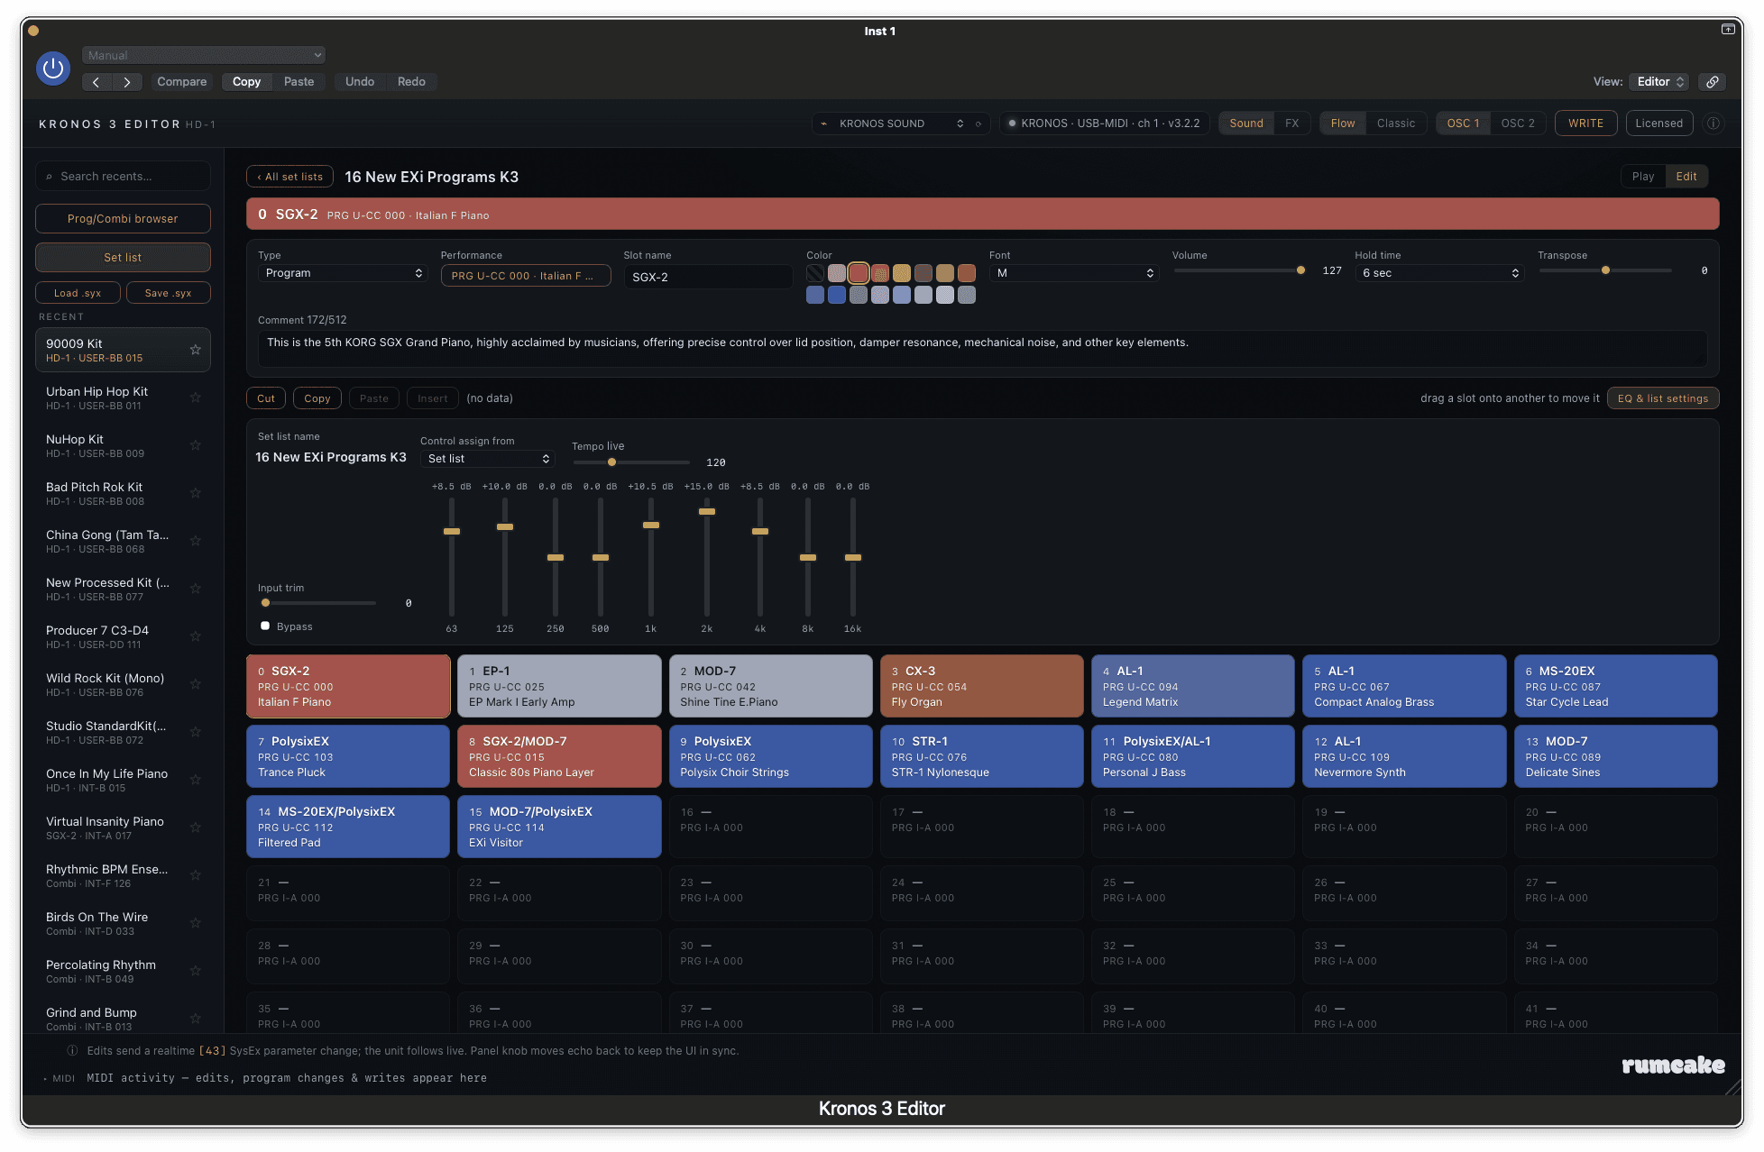Click the Compare button in the toolbar
Viewport: 1764px width, 1152px height.
point(182,82)
